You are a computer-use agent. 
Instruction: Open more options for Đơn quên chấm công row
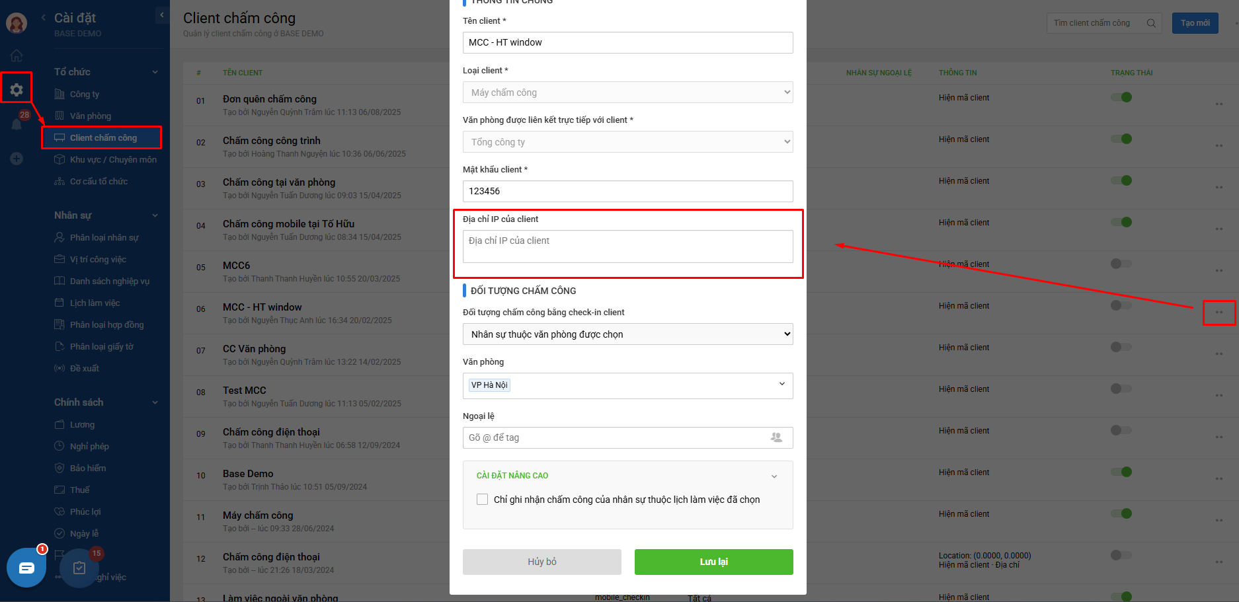click(1219, 104)
